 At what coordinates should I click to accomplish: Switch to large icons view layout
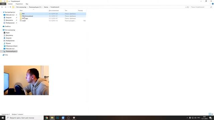pyautogui.click(x=212, y=114)
